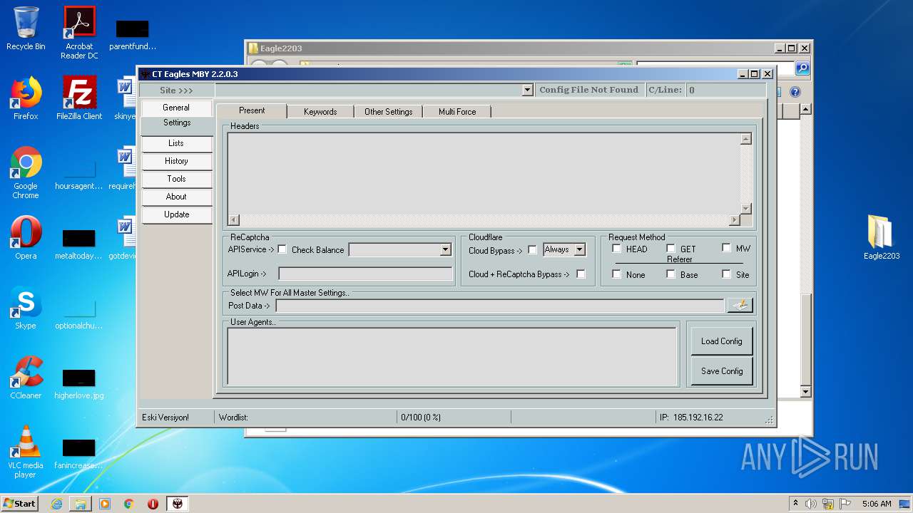Click inside the User Agents text area
This screenshot has height=513, width=913.
pyautogui.click(x=452, y=356)
